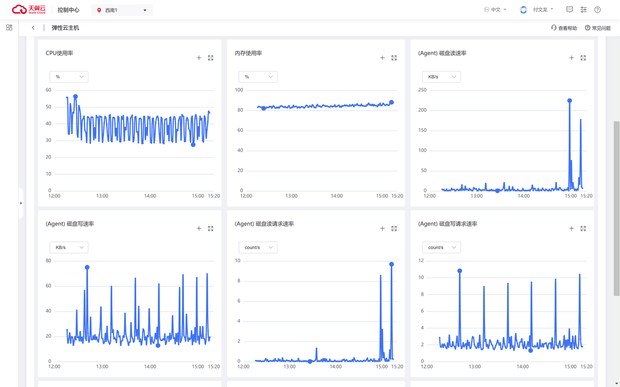Open count/s dropdown for 磁盘写请求速率
The image size is (620, 387).
(x=441, y=247)
